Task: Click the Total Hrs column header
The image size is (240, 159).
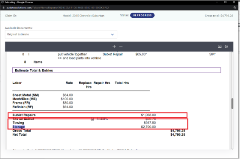Action: tap(122, 83)
